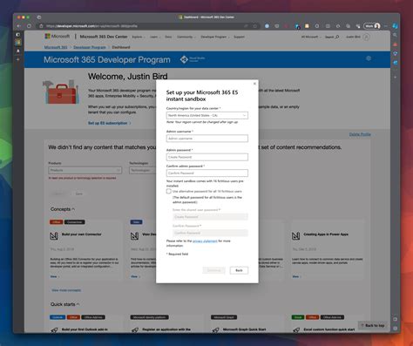Click the Build your own Connector icon

(x=54, y=235)
